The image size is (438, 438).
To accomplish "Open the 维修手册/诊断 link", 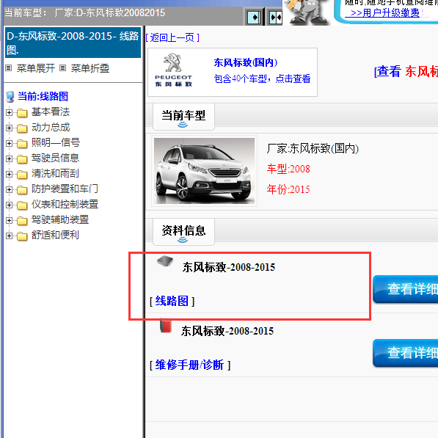I will pyautogui.click(x=189, y=365).
